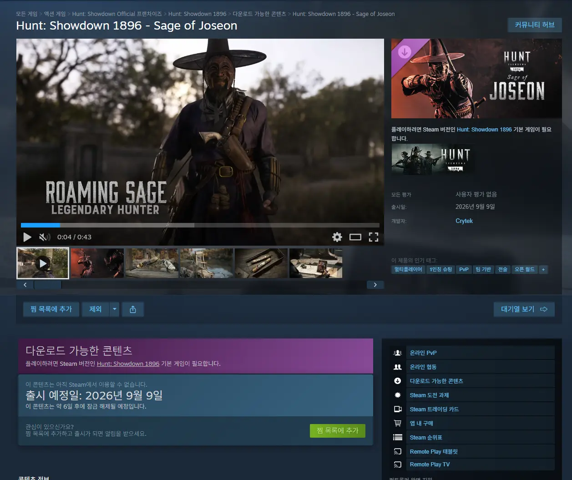The width and height of the screenshot is (572, 480).
Task: Open the 커뮤니티 허브 button
Action: [535, 25]
